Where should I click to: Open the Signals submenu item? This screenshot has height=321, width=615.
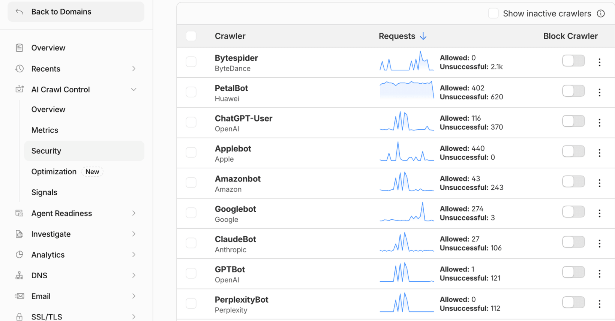(84, 192)
